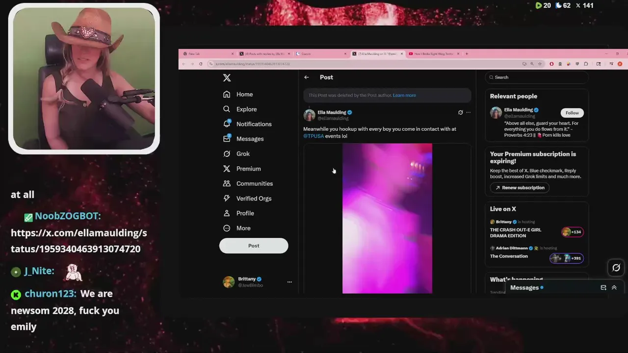
Task: Open Ella Maulding's name on the post
Action: 332,112
